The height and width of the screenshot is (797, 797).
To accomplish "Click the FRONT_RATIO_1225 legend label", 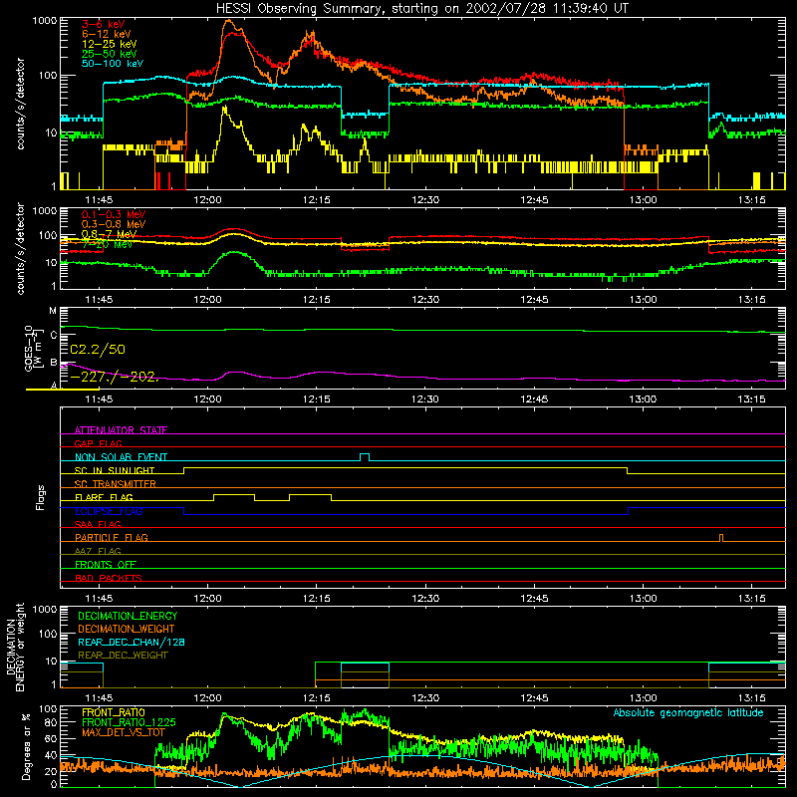I will pos(129,722).
